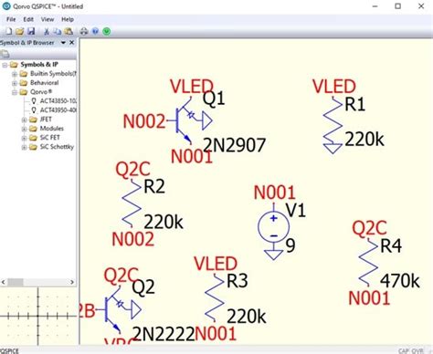Collapse the Qorvo tree node
Screen dimensions: 433x354
[15, 92]
